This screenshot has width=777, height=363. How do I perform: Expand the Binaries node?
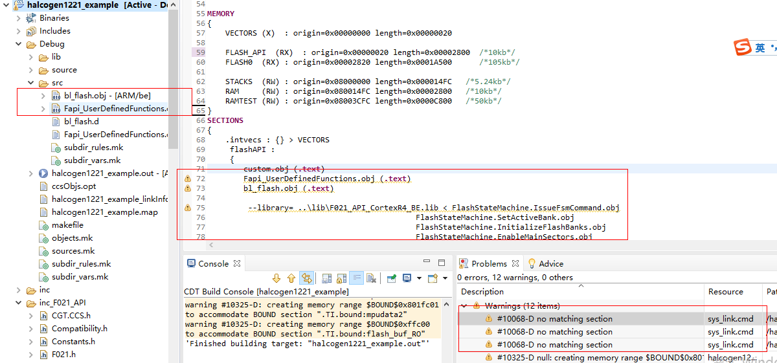point(19,18)
